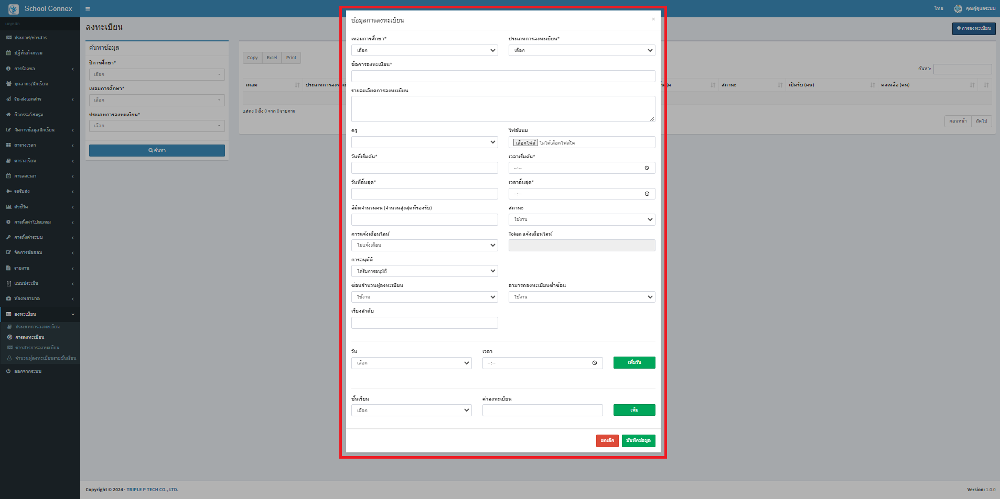Viewport: 1000px width, 499px height.
Task: Click the รายละเอียดการลงทะเบียน textarea
Action: click(503, 109)
